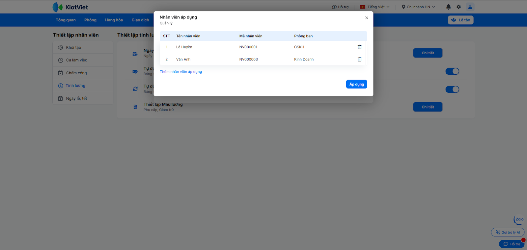
Task: Click the Ngày lễ, tết calendar icon
Action: click(x=61, y=98)
